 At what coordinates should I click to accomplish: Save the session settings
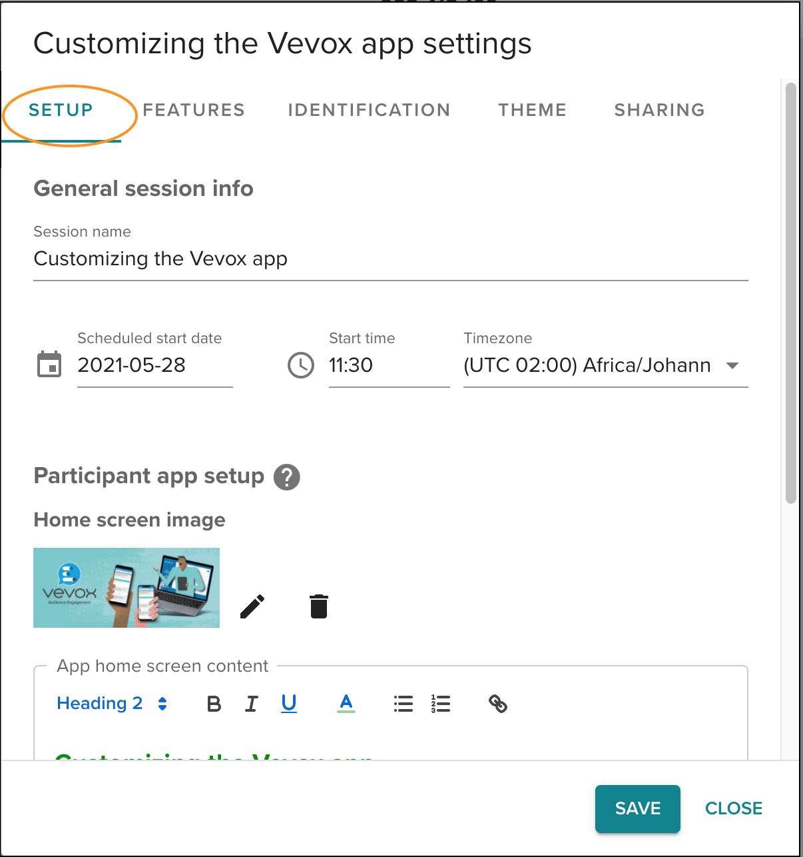tap(637, 808)
